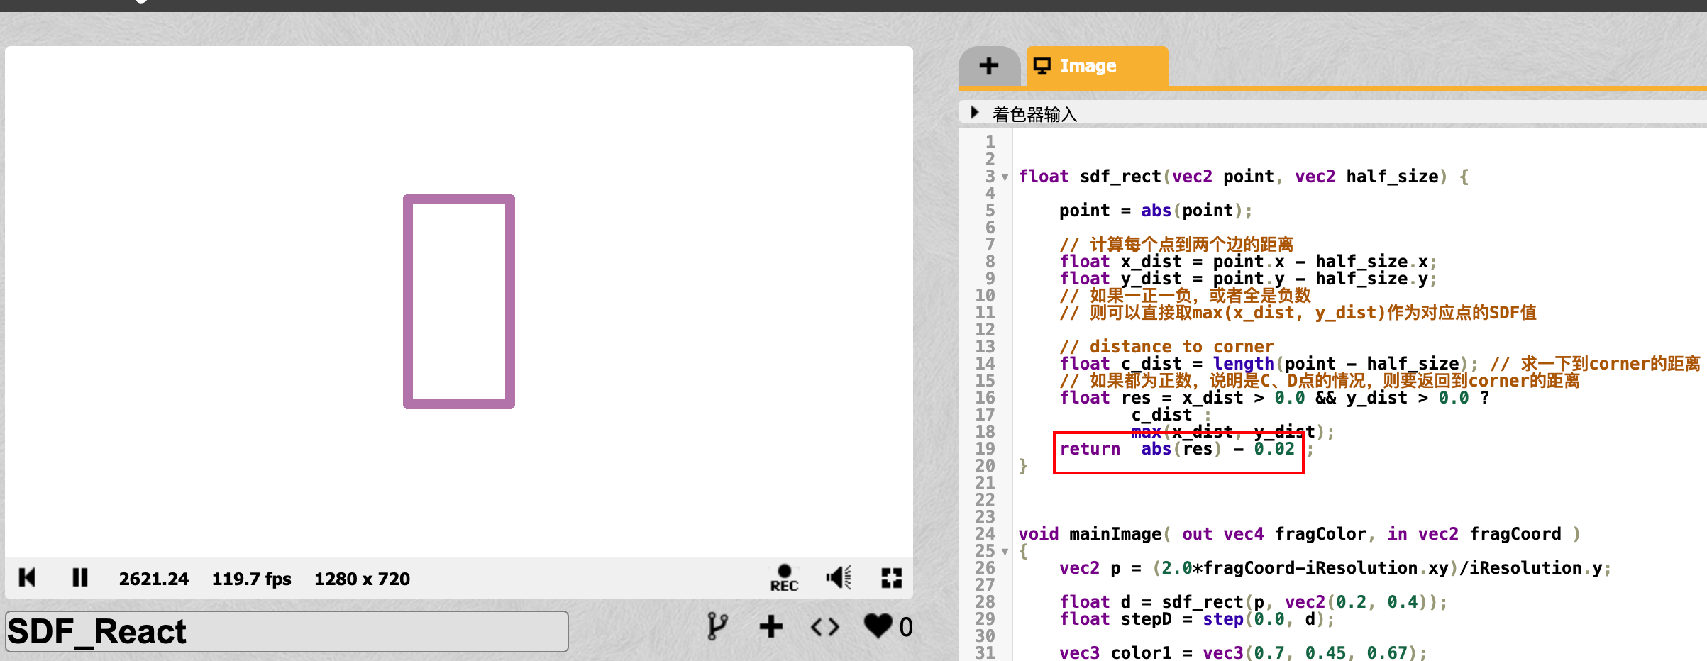1707x661 pixels.
Task: Click the time counter to reset playback
Action: (153, 578)
